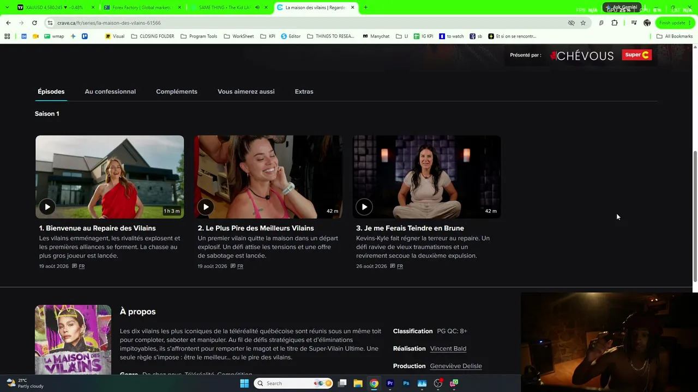Open the Geneviève Delisle production link
Image resolution: width=698 pixels, height=392 pixels.
point(456,366)
